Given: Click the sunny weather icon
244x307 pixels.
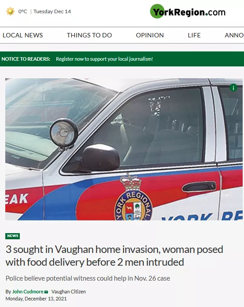Looking at the screenshot, I should (11, 11).
